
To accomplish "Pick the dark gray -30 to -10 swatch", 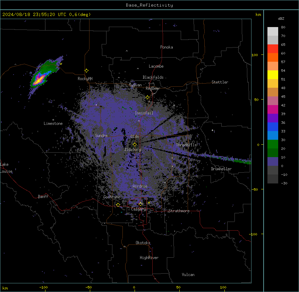I will (x=273, y=179).
